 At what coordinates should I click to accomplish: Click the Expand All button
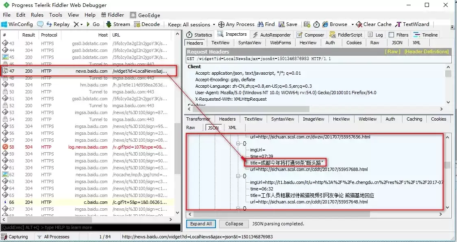[x=201, y=224]
